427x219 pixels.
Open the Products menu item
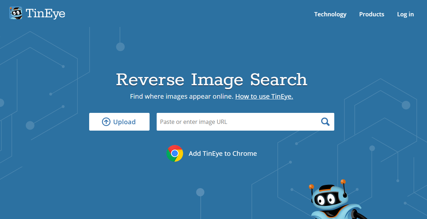tap(372, 14)
